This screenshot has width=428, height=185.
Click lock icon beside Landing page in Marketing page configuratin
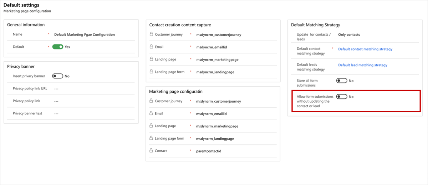(152, 126)
